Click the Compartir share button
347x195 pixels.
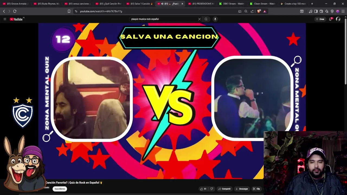tap(224, 189)
